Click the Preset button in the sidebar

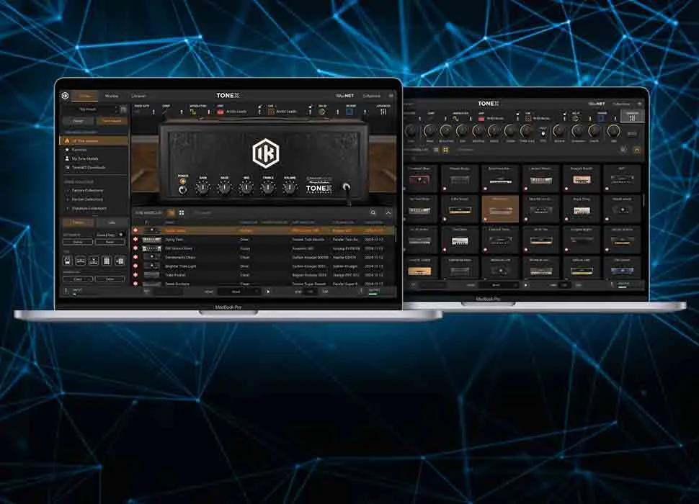click(78, 121)
